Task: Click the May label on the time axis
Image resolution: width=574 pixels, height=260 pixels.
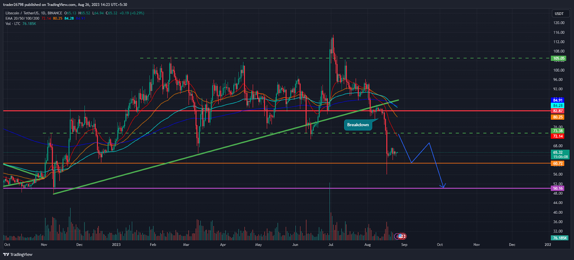Action: 258,245
